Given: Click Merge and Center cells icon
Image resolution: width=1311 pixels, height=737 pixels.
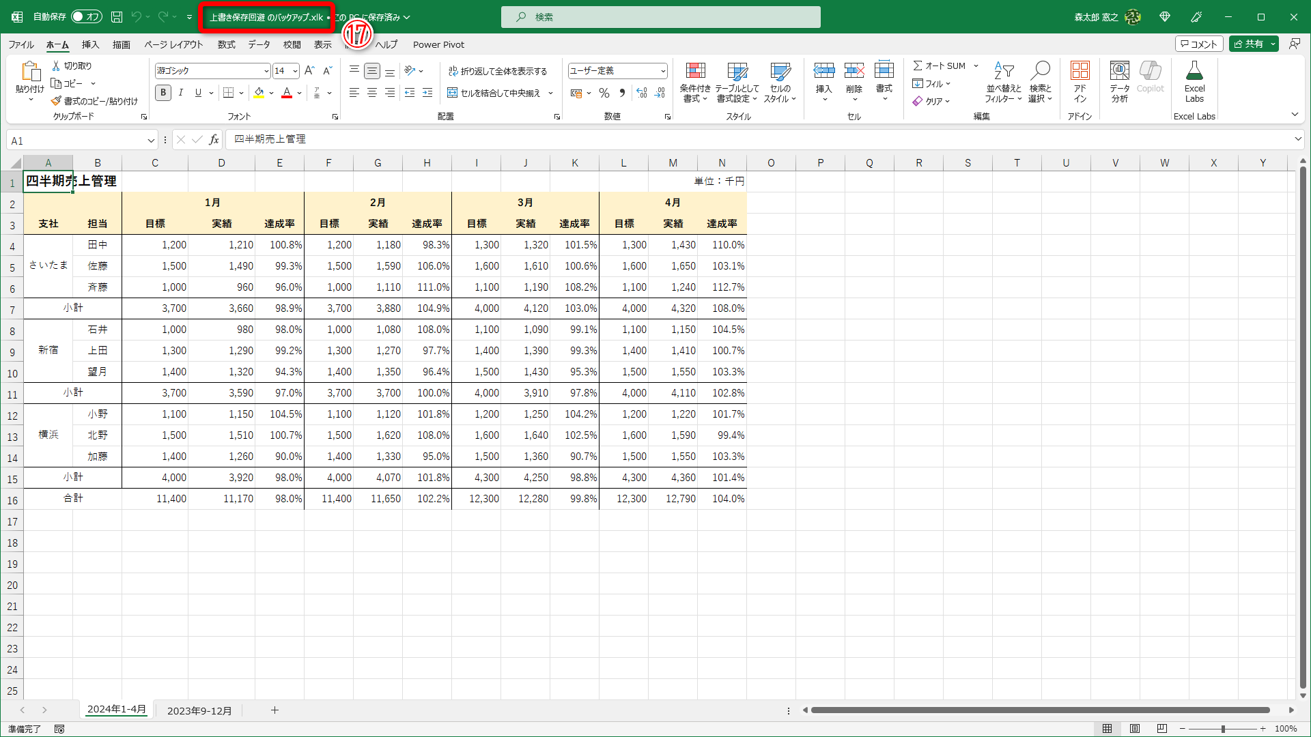Looking at the screenshot, I should (x=452, y=93).
